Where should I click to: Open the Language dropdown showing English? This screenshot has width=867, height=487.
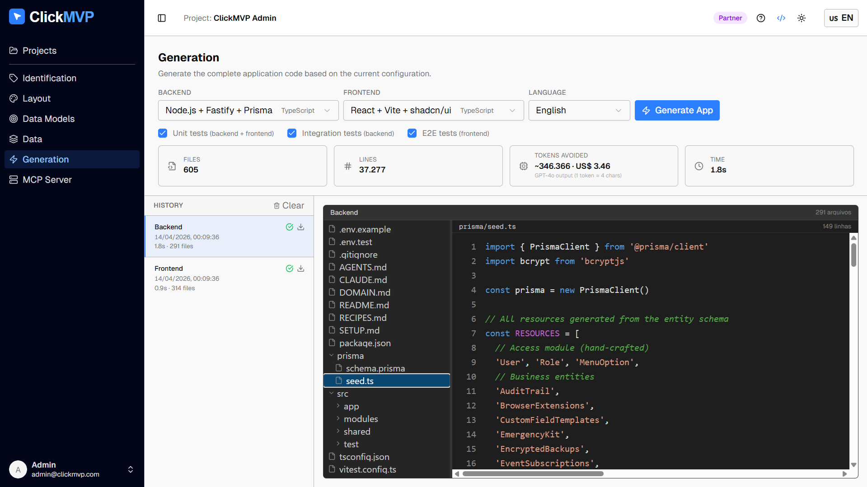579,111
